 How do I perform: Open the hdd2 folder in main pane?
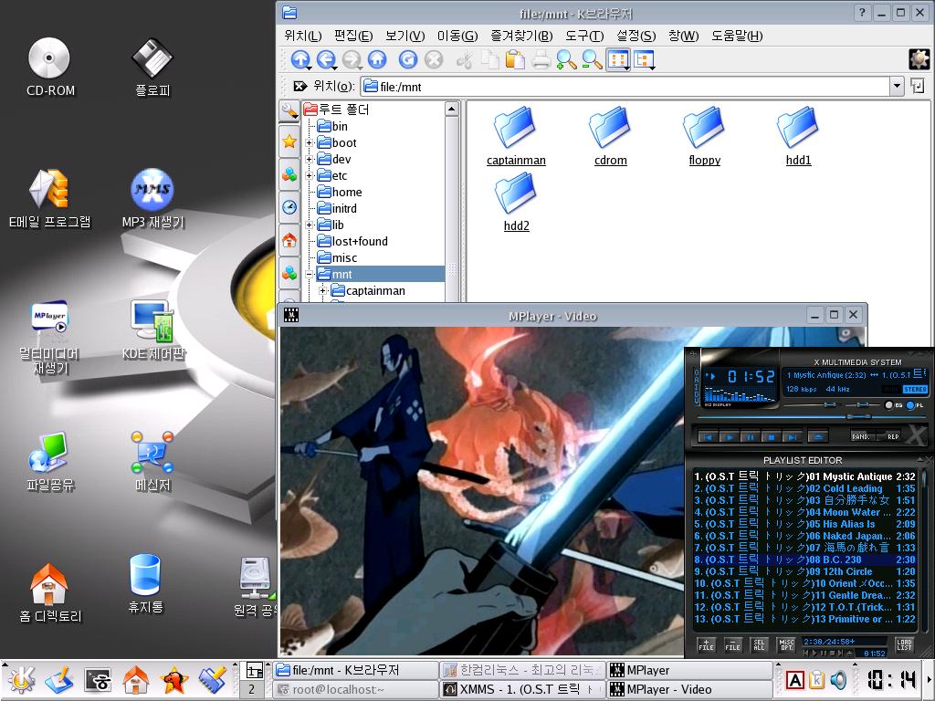(x=517, y=202)
